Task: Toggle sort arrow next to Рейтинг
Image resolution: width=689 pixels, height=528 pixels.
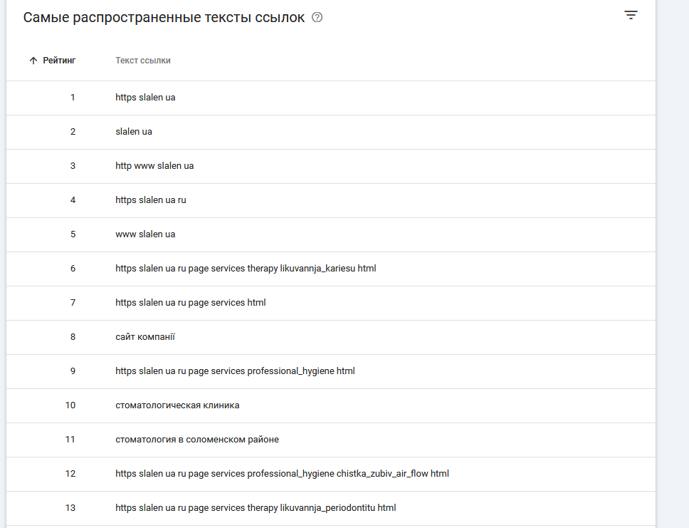Action: 33,61
